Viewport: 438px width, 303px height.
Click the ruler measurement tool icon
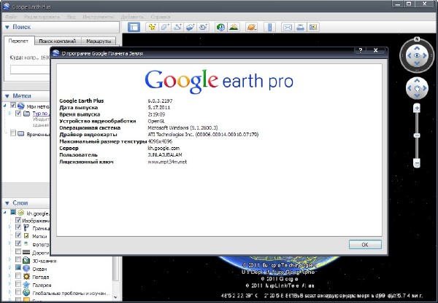pos(268,27)
